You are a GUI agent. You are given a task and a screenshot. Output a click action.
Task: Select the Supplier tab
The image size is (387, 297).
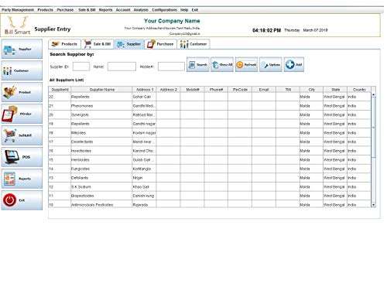[129, 44]
